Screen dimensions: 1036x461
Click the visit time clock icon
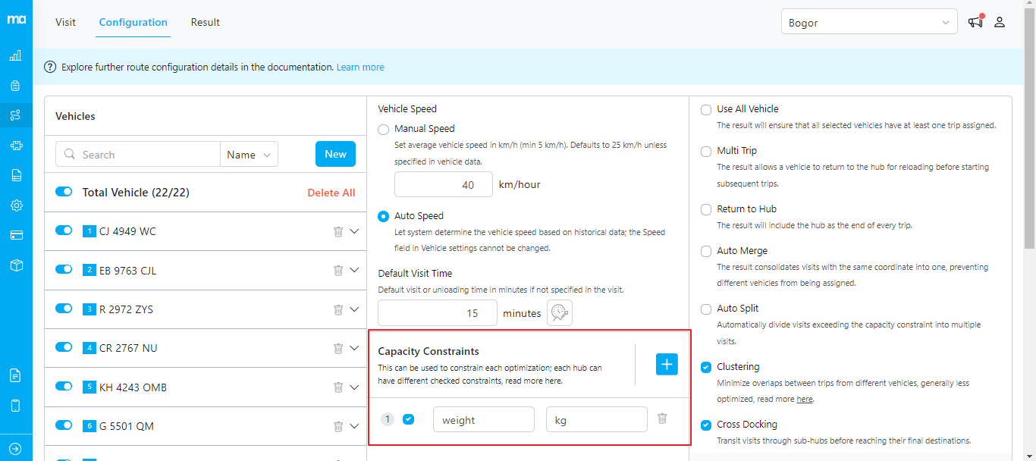point(560,312)
